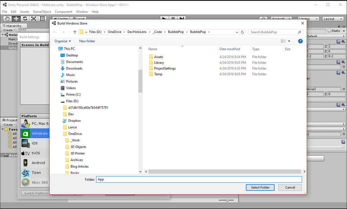Select the Xbox 360 platform entry
Image resolution: width=347 pixels, height=209 pixels.
[x=35, y=182]
